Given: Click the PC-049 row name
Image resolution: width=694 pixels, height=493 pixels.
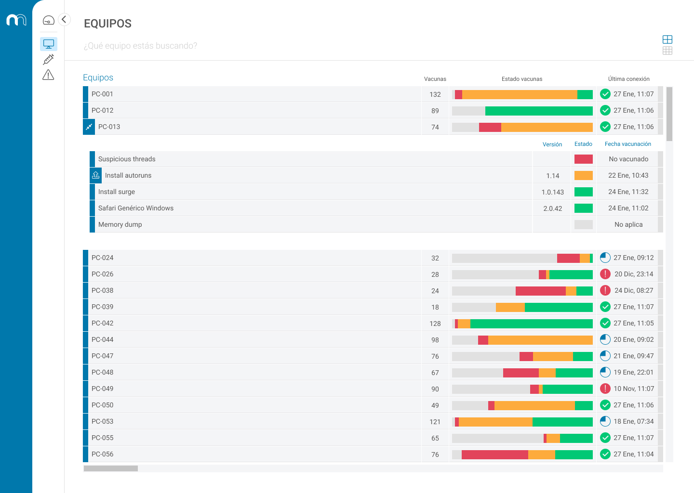Looking at the screenshot, I should click(x=103, y=389).
